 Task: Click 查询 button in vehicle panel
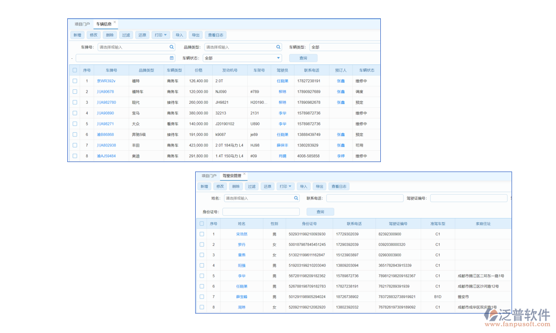coord(303,58)
